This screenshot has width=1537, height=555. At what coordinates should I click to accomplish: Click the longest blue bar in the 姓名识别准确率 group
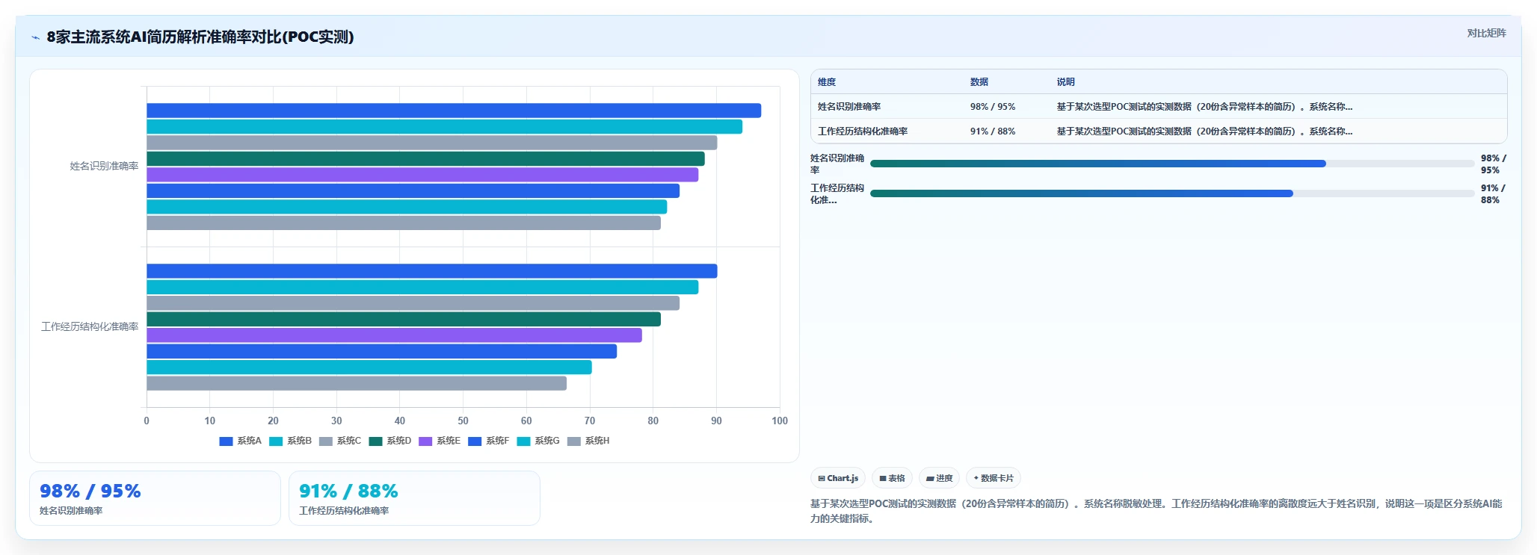pyautogui.click(x=454, y=111)
